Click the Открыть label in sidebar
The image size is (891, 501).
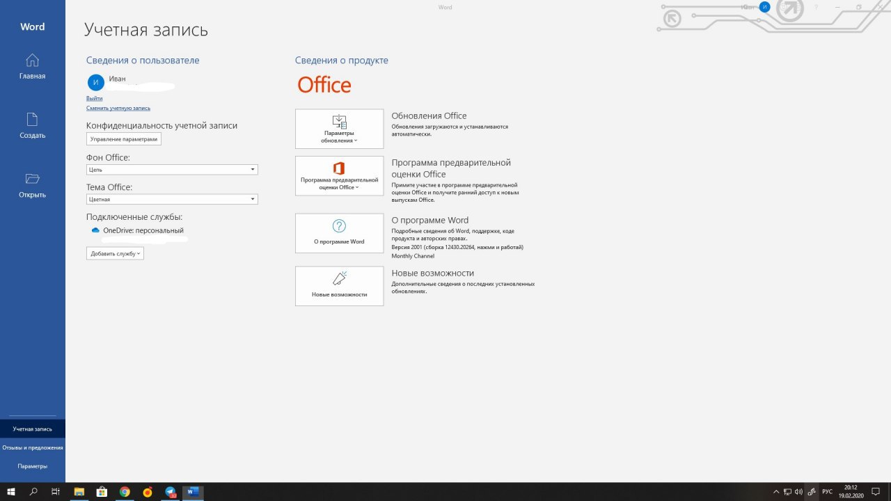pos(32,195)
